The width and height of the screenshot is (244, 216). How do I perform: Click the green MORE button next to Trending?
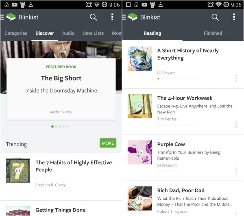[108, 143]
